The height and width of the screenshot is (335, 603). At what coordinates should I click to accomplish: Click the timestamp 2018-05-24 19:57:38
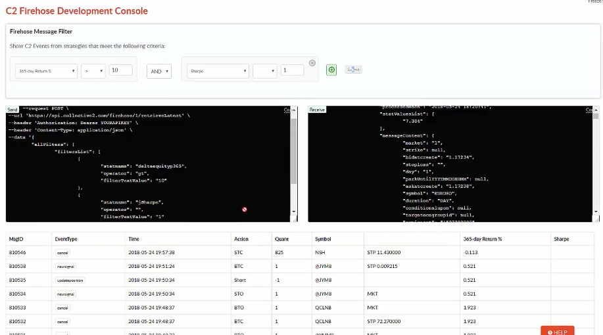coord(151,252)
